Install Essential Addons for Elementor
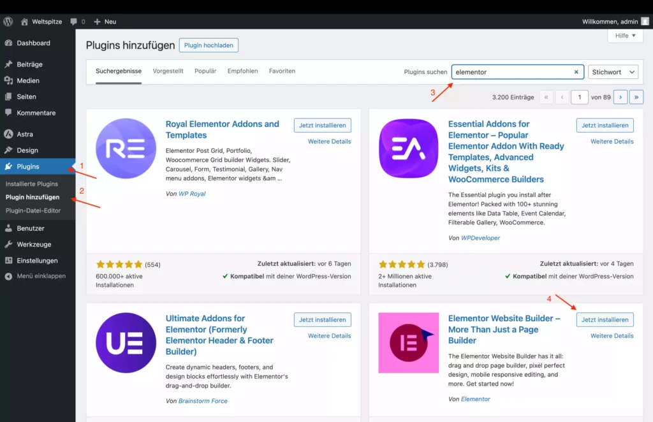Image resolution: width=653 pixels, height=422 pixels. point(605,126)
